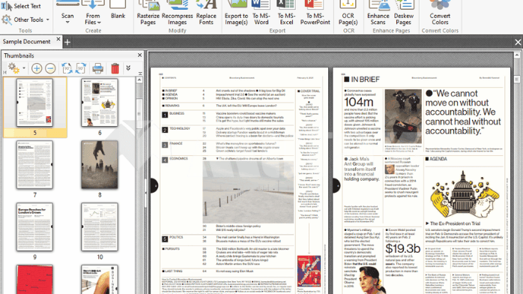The width and height of the screenshot is (523, 294).
Task: Select page 5 thumbnail
Action: click(34, 103)
